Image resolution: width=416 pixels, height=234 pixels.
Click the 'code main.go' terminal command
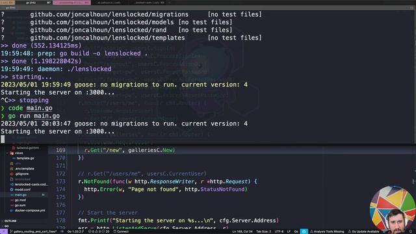coord(30,108)
